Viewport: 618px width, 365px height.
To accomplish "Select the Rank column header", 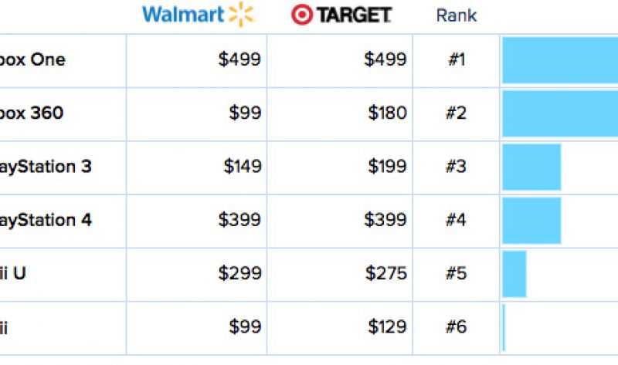I will [457, 15].
